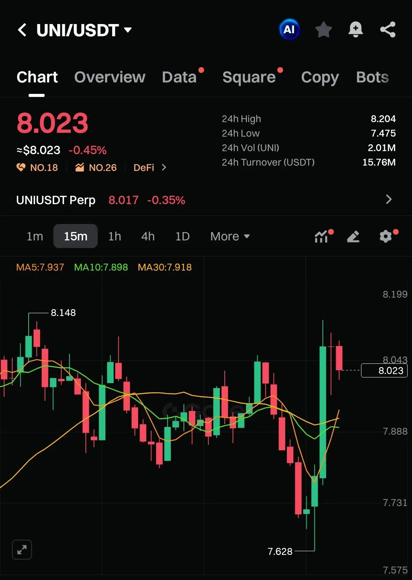Screen dimensions: 412x580
Task: Select the 1m timeframe
Action: (x=35, y=236)
